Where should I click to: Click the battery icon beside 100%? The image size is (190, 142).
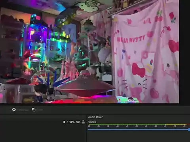[64, 122]
